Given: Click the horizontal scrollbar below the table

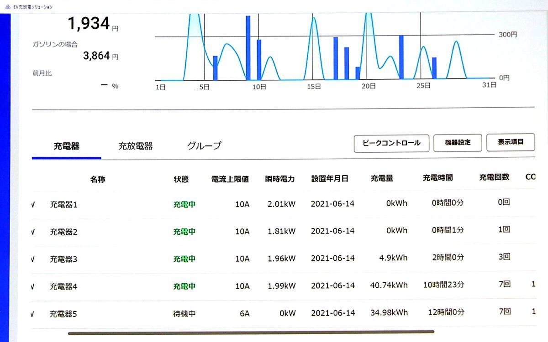Looking at the screenshot, I should [x=251, y=332].
